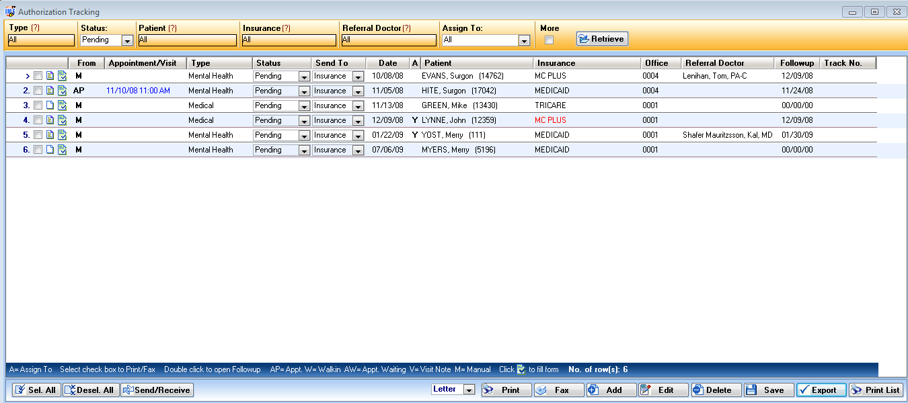Image resolution: width=908 pixels, height=403 pixels.
Task: Click fill form icon in HITE row
Action: point(62,91)
